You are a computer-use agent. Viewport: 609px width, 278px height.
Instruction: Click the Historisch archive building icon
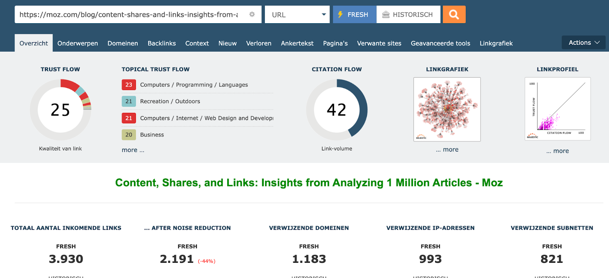[x=386, y=14]
